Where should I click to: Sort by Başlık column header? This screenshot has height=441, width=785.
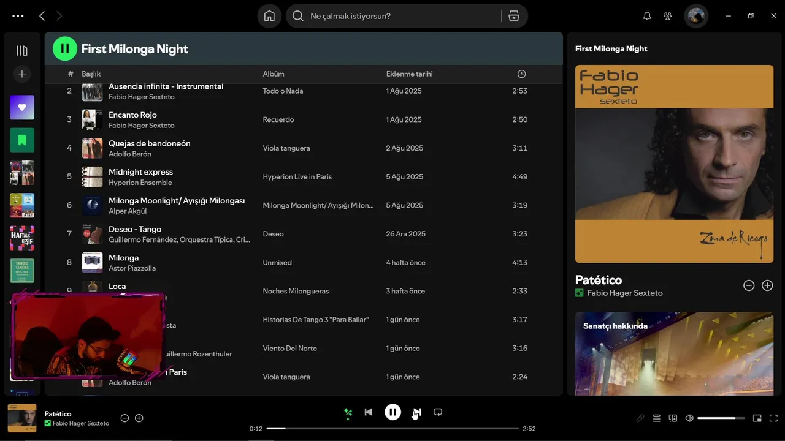point(91,74)
